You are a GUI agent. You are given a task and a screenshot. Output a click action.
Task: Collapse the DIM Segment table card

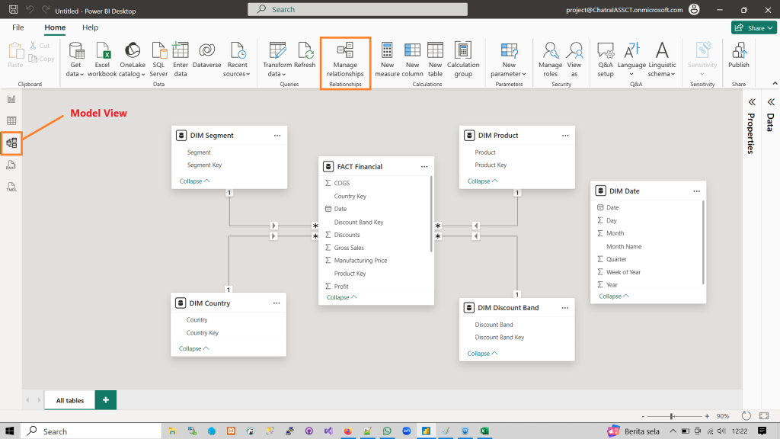[194, 181]
